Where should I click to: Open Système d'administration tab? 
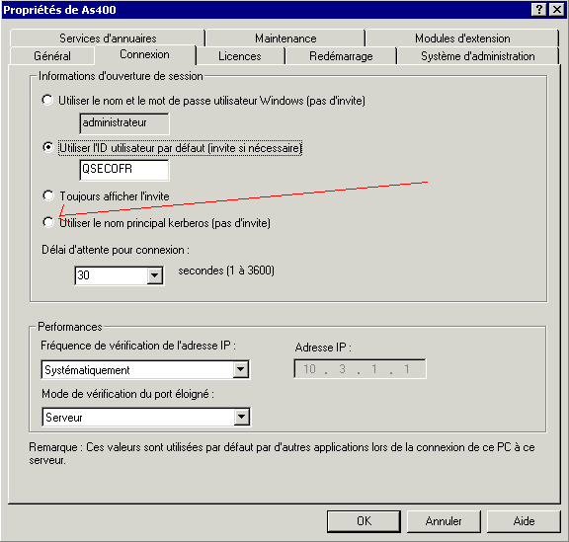477,56
